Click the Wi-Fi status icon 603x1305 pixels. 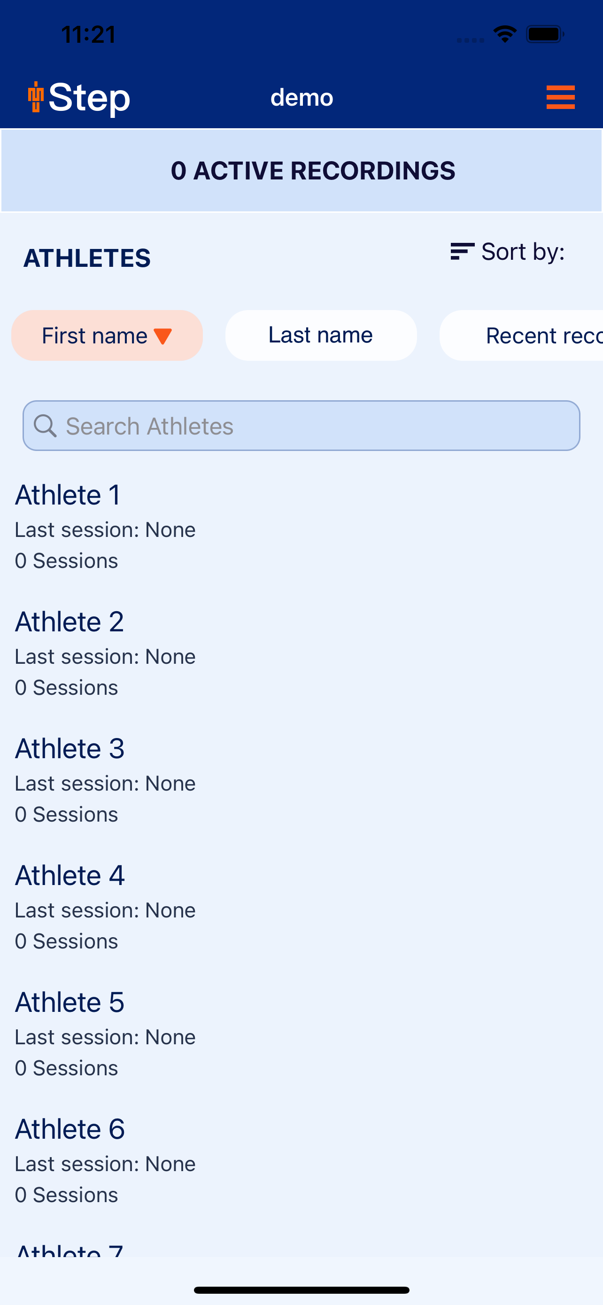coord(505,34)
